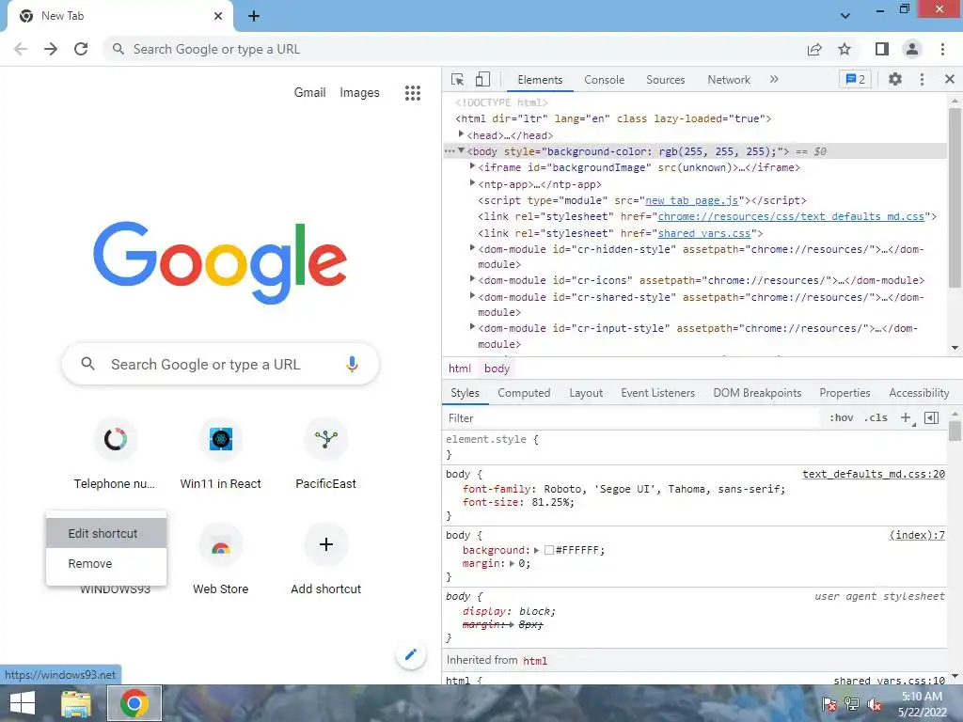Image resolution: width=963 pixels, height=722 pixels.
Task: Select the Elements tab
Action: 539,80
